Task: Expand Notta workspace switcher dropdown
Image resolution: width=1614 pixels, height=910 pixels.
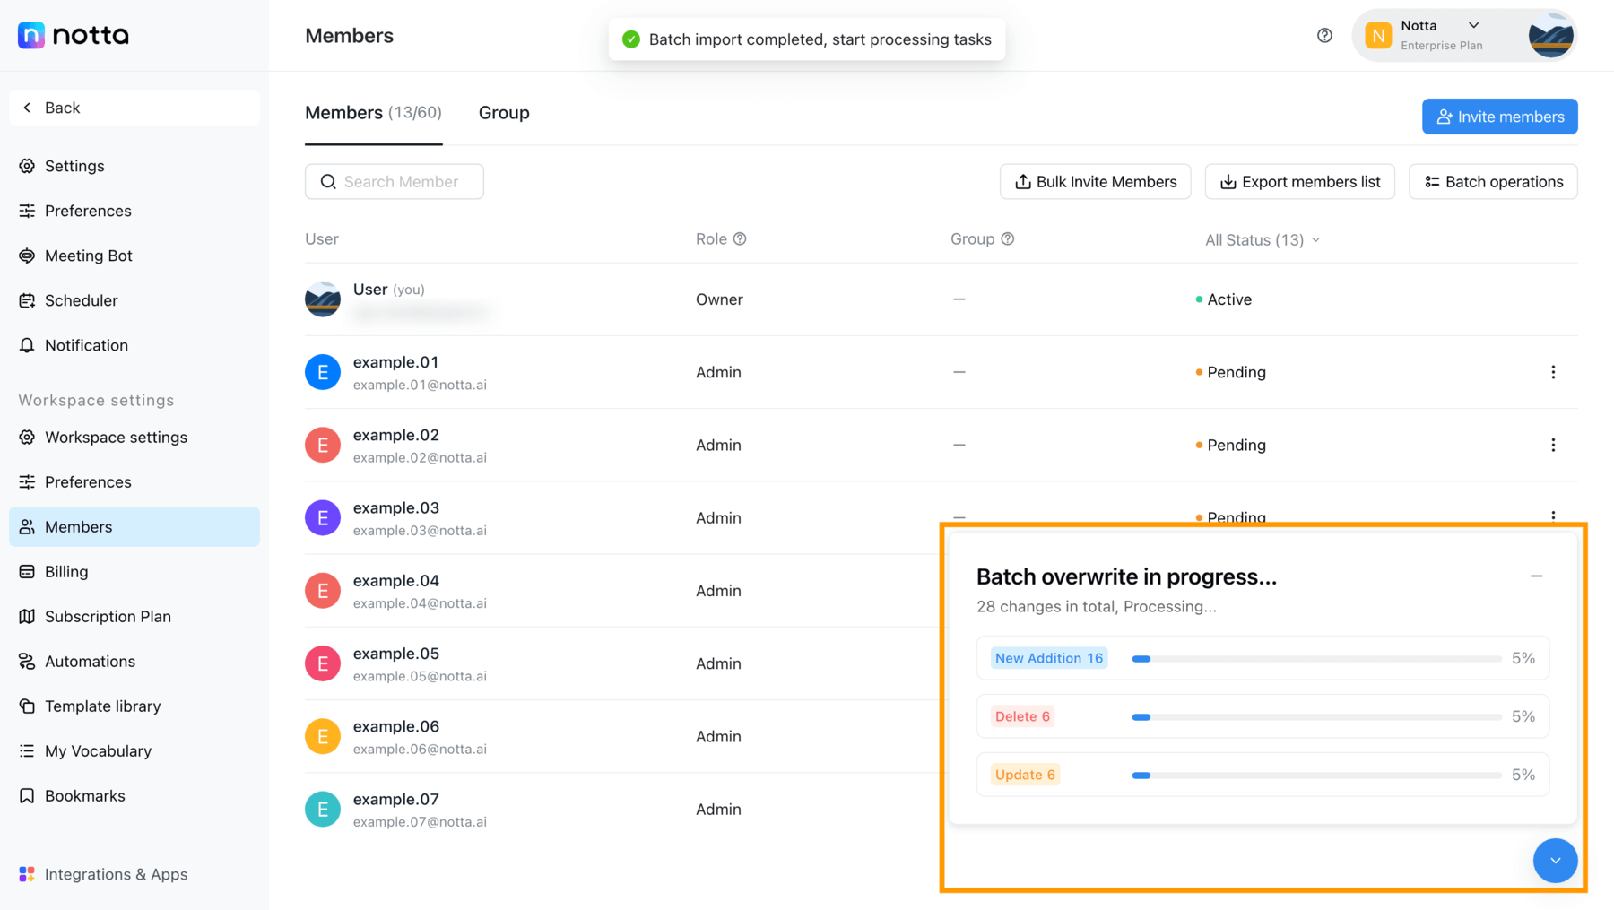Action: [x=1473, y=25]
